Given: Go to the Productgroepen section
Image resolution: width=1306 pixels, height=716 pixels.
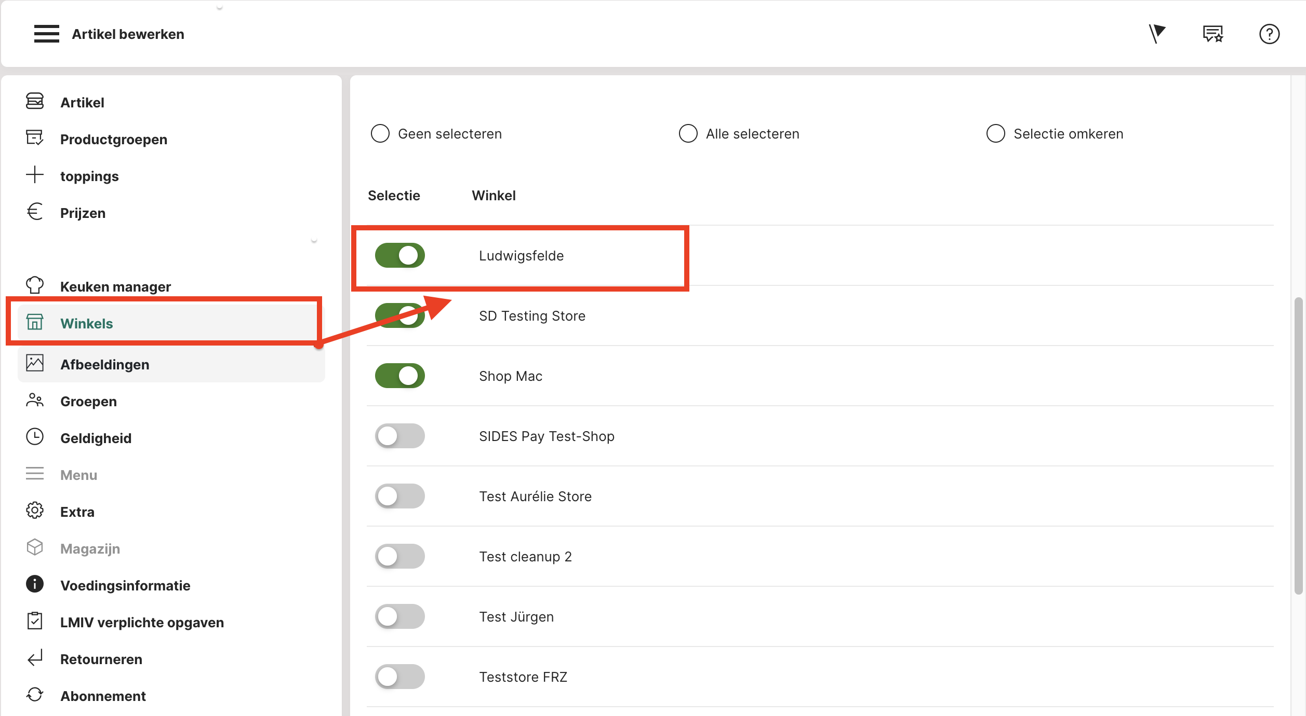Looking at the screenshot, I should (x=113, y=140).
